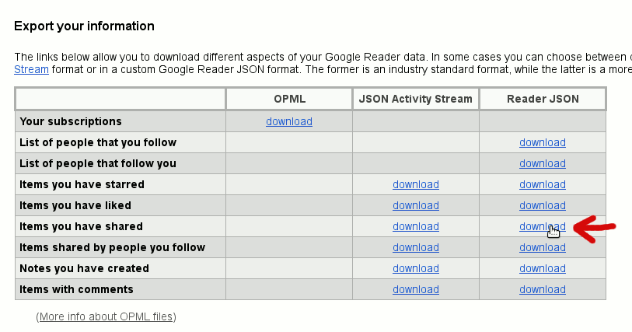Click the OPML column header

pos(289,99)
